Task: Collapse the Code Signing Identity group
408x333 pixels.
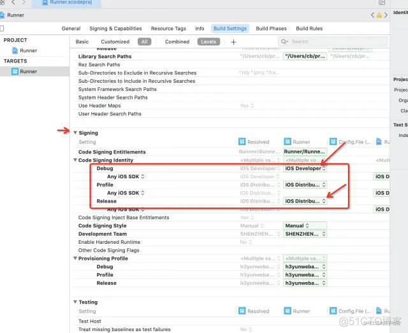Action: (75, 160)
